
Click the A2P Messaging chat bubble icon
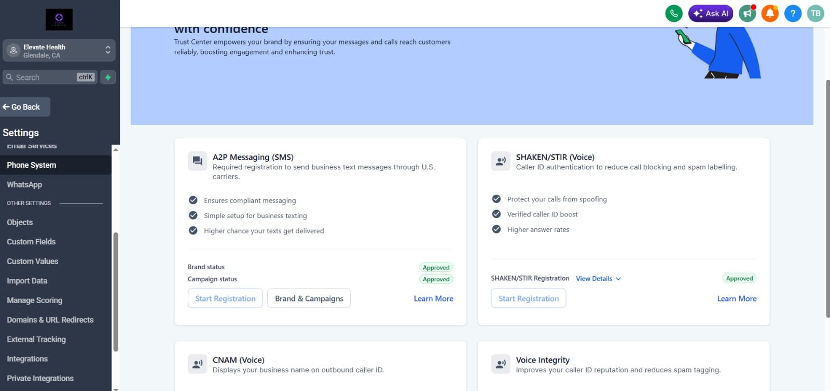click(197, 161)
